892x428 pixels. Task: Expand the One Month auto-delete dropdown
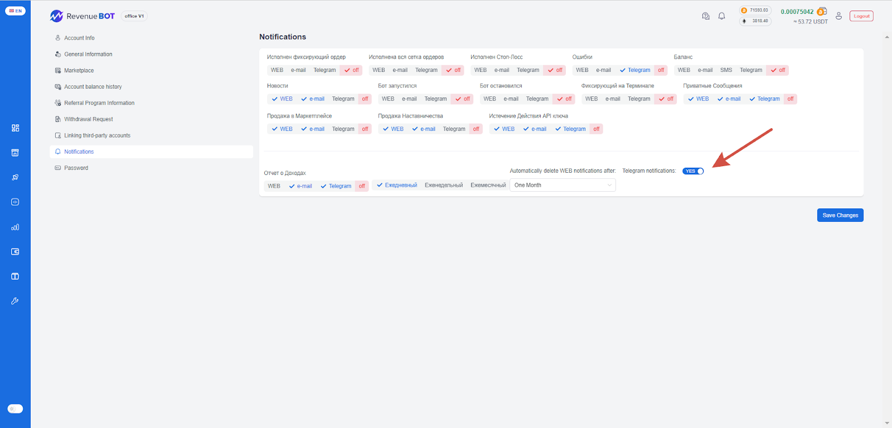562,186
